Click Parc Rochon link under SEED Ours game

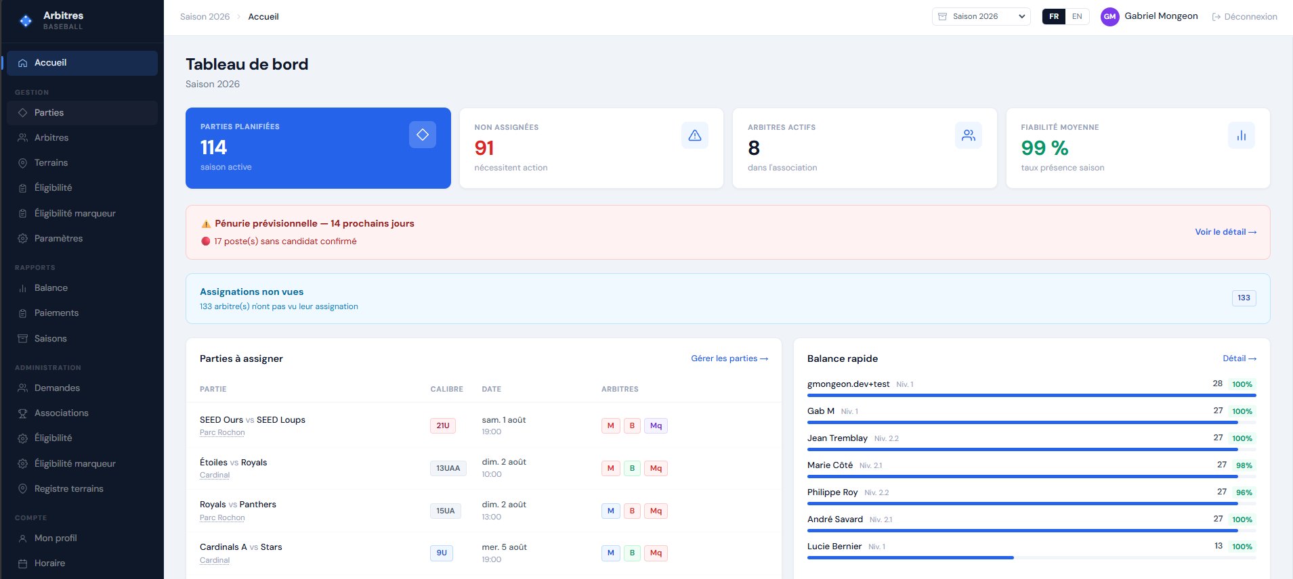pyautogui.click(x=222, y=433)
